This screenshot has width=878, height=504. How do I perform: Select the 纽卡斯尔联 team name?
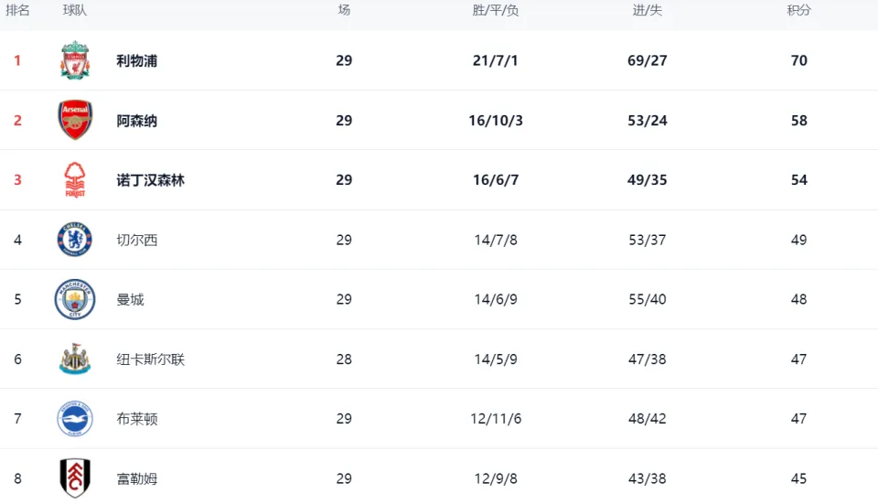tap(150, 359)
